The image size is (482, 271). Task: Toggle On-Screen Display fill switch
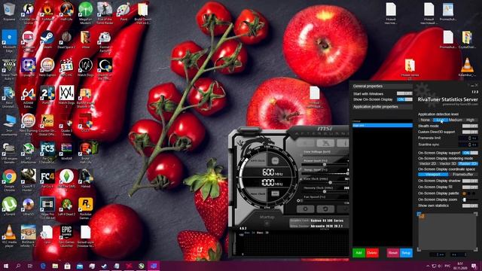click(x=470, y=187)
